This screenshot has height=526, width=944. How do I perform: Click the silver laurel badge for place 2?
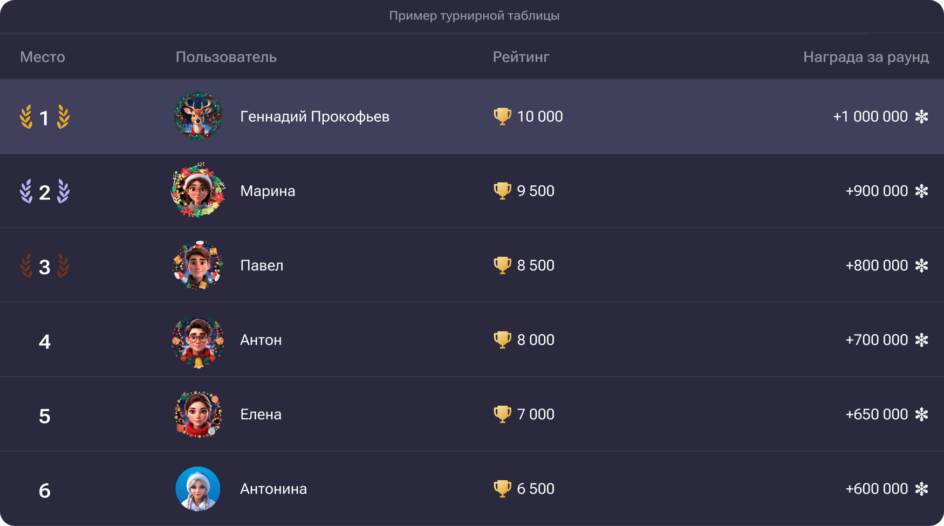click(x=45, y=191)
